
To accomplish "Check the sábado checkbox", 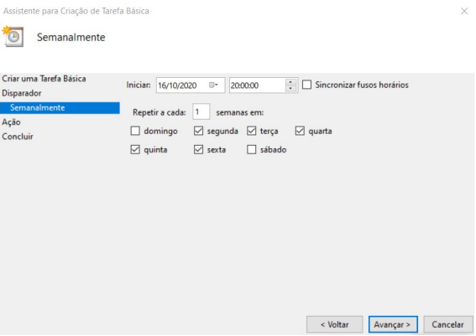I will (251, 149).
